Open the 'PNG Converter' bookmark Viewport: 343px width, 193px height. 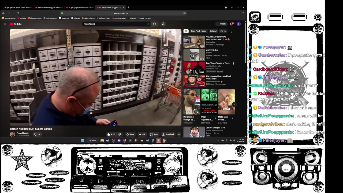pos(50,18)
